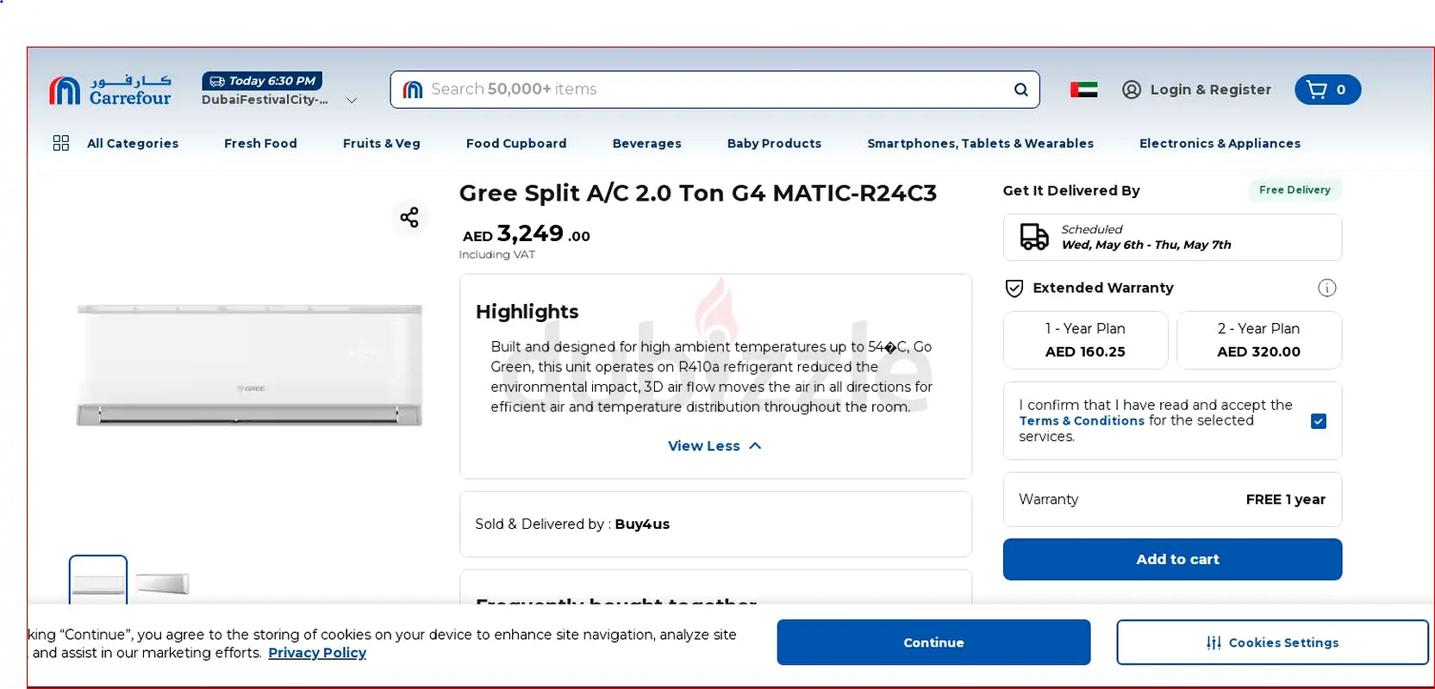
Task: Click the Buy4us seller name
Action: [x=642, y=525]
